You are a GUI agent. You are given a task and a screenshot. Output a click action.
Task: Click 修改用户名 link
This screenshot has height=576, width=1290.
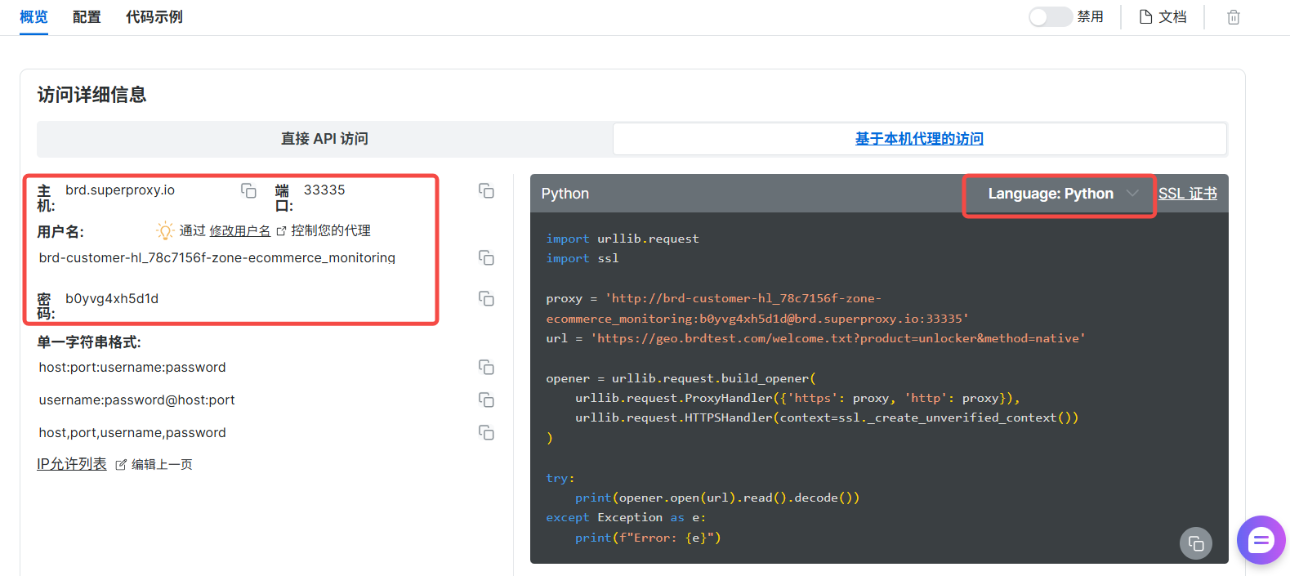[x=240, y=231]
